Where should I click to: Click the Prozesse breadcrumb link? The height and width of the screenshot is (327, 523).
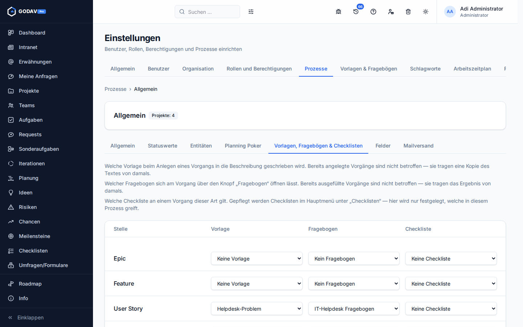tap(115, 89)
